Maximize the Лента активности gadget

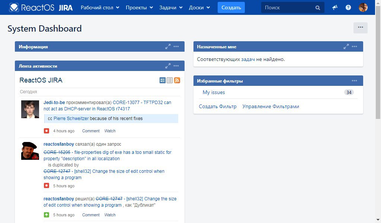click(168, 66)
